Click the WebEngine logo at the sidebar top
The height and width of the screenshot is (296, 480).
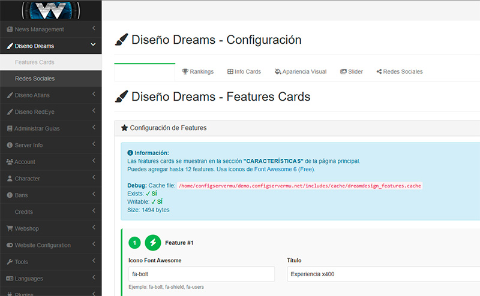(50, 9)
